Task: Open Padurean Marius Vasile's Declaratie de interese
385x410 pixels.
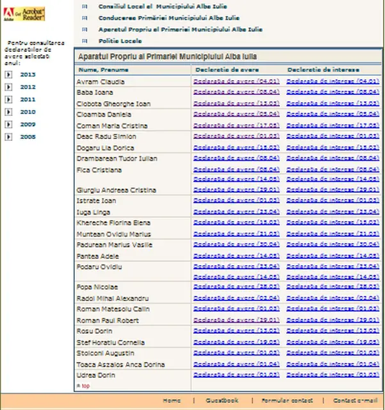Action: pyautogui.click(x=332, y=245)
